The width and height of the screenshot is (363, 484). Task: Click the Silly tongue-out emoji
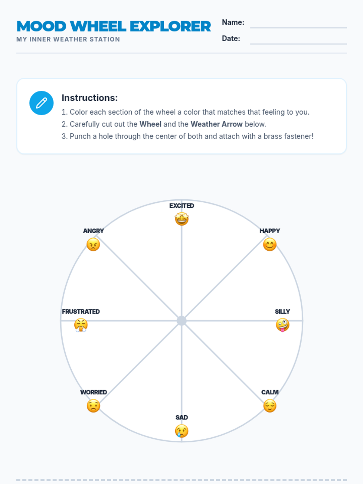coord(283,325)
